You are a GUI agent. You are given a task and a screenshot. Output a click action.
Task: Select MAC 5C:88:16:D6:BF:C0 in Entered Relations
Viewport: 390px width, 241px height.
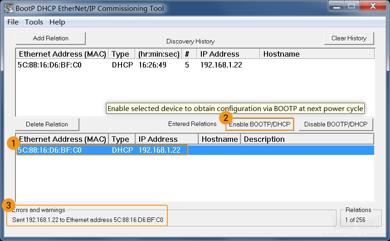pyautogui.click(x=49, y=150)
